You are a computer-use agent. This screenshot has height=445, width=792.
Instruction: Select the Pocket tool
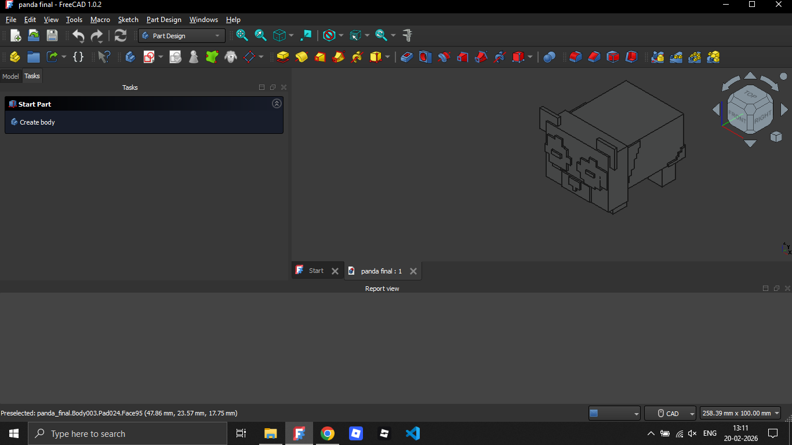pos(407,57)
